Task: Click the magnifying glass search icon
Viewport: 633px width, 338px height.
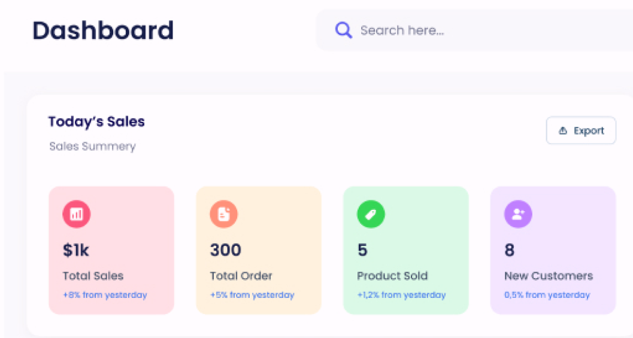Action: 344,31
